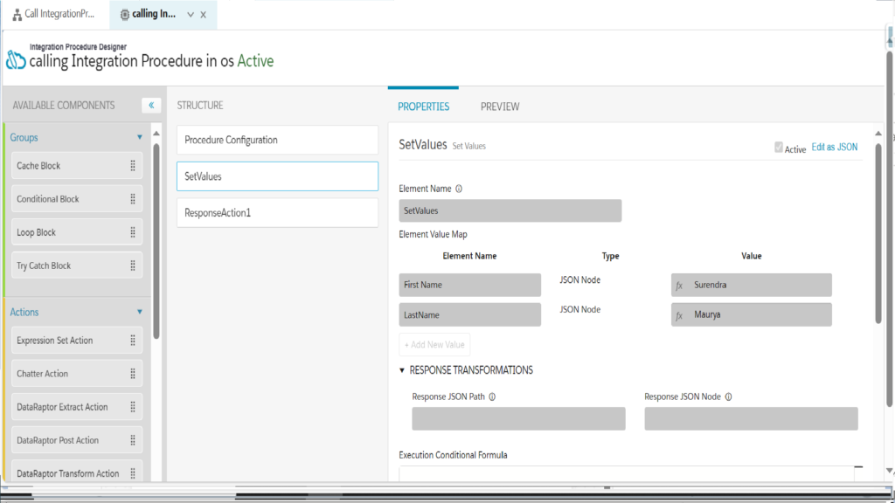Click the Response JSON Path input
This screenshot has width=895, height=503.
519,418
